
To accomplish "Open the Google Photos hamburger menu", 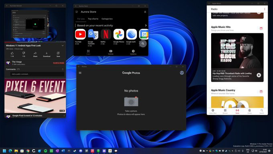I will (80, 73).
